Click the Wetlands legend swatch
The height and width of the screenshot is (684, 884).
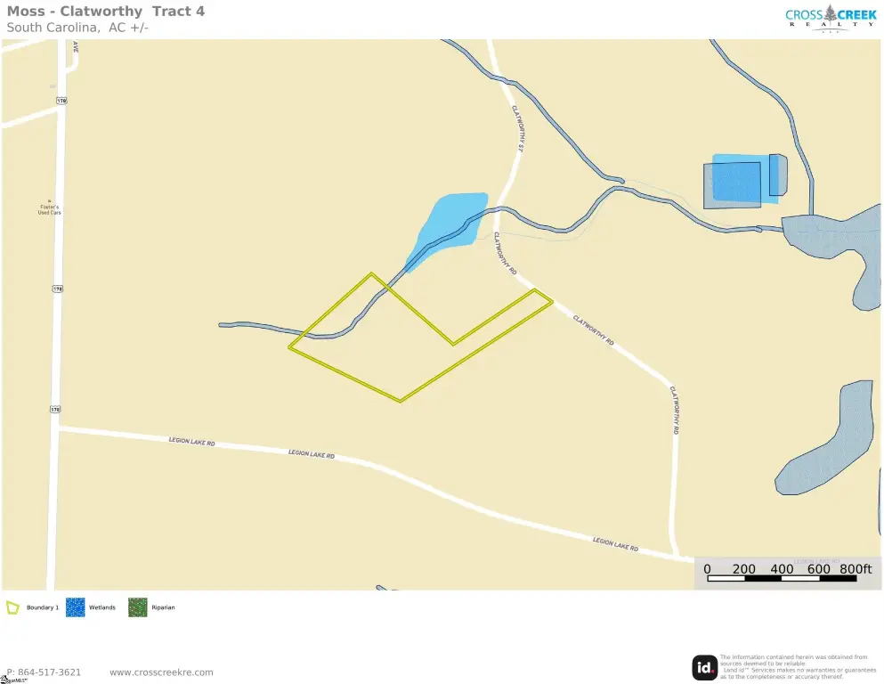[76, 607]
